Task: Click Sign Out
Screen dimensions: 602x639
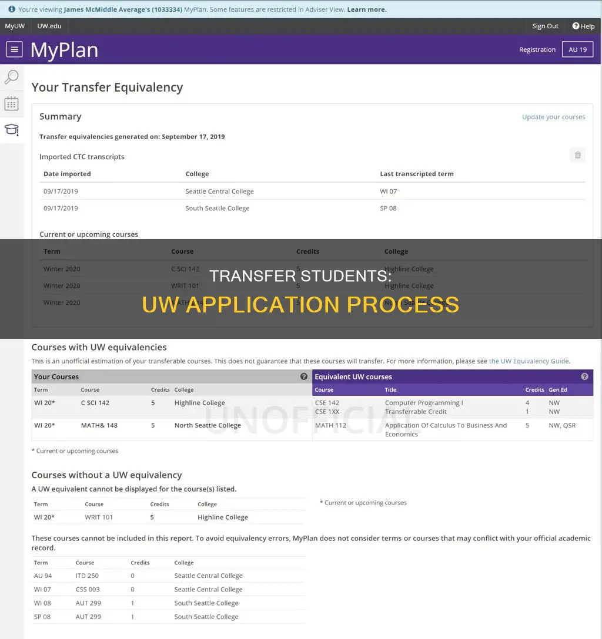Action: [x=545, y=26]
